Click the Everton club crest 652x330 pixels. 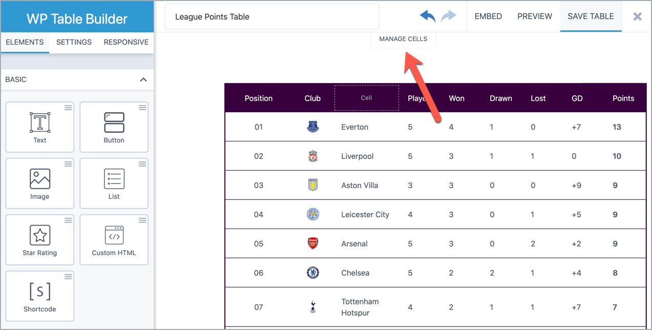point(312,127)
